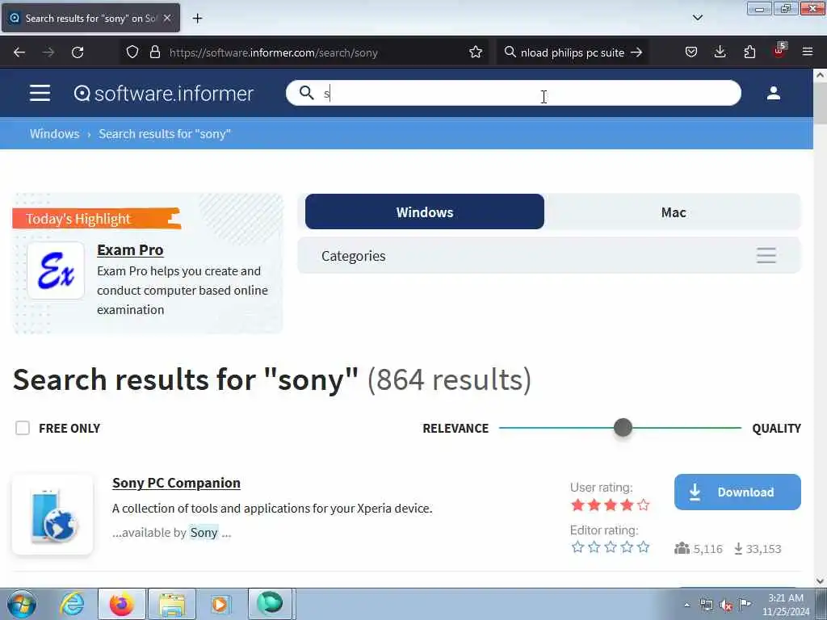The width and height of the screenshot is (827, 620).
Task: Open the Exam Pro title link
Action: tap(130, 250)
